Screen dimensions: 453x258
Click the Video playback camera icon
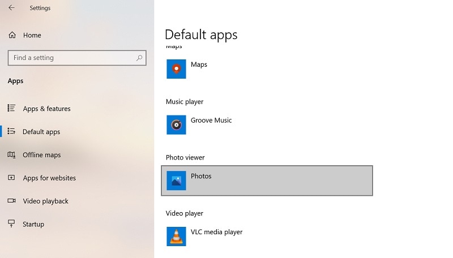(x=11, y=200)
